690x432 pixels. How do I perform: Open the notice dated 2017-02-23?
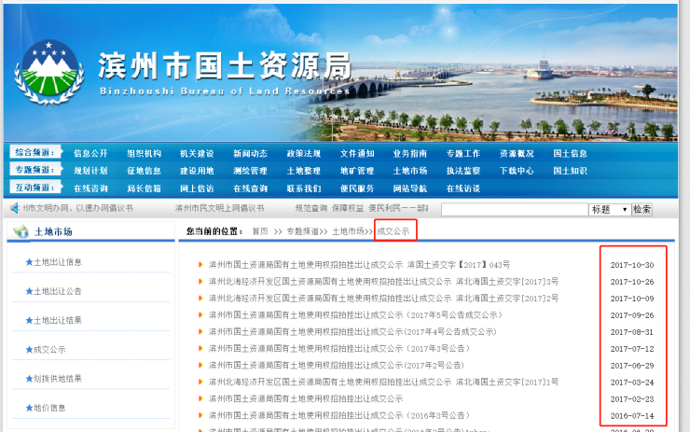(x=306, y=398)
